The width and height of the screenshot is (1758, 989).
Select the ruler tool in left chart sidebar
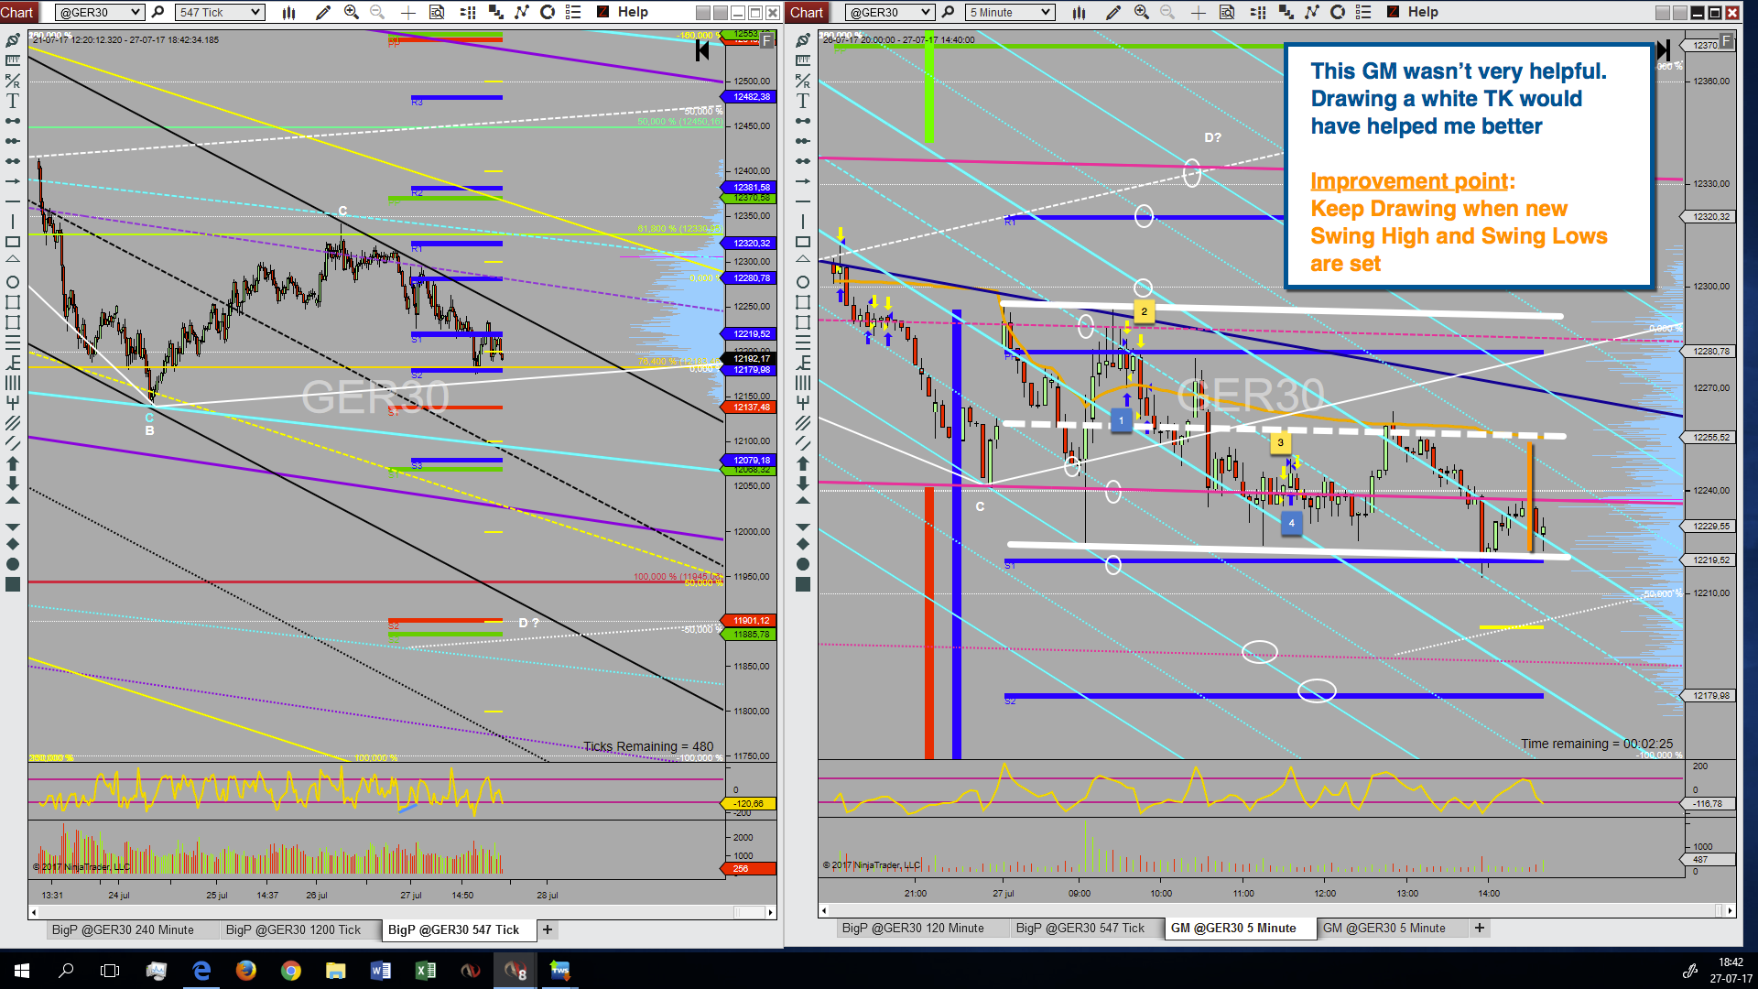(x=13, y=60)
